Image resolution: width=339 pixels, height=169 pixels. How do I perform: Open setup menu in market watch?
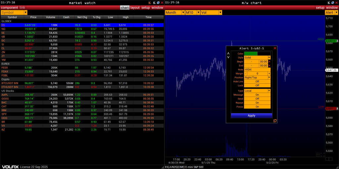(146, 8)
